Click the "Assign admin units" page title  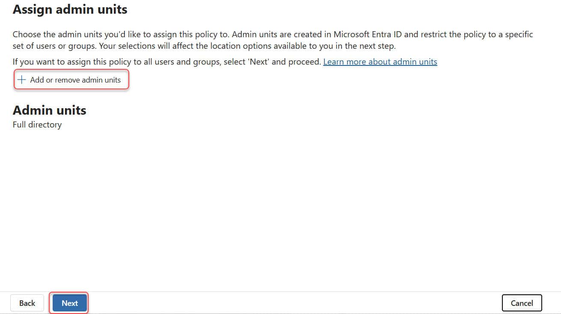point(70,9)
